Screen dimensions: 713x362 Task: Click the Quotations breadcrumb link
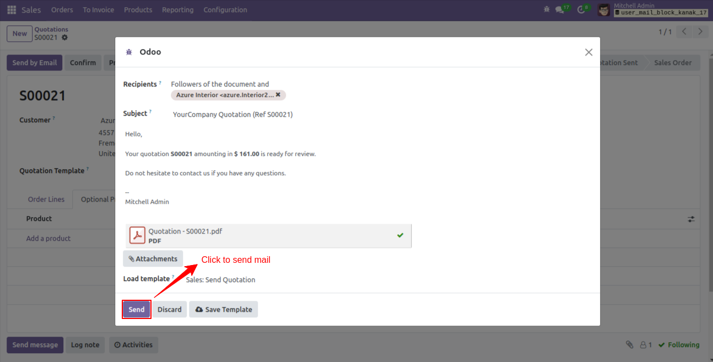(x=51, y=29)
